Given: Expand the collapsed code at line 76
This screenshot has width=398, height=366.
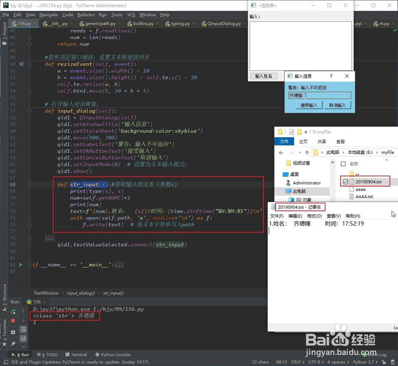Looking at the screenshot, I should pos(50,238).
